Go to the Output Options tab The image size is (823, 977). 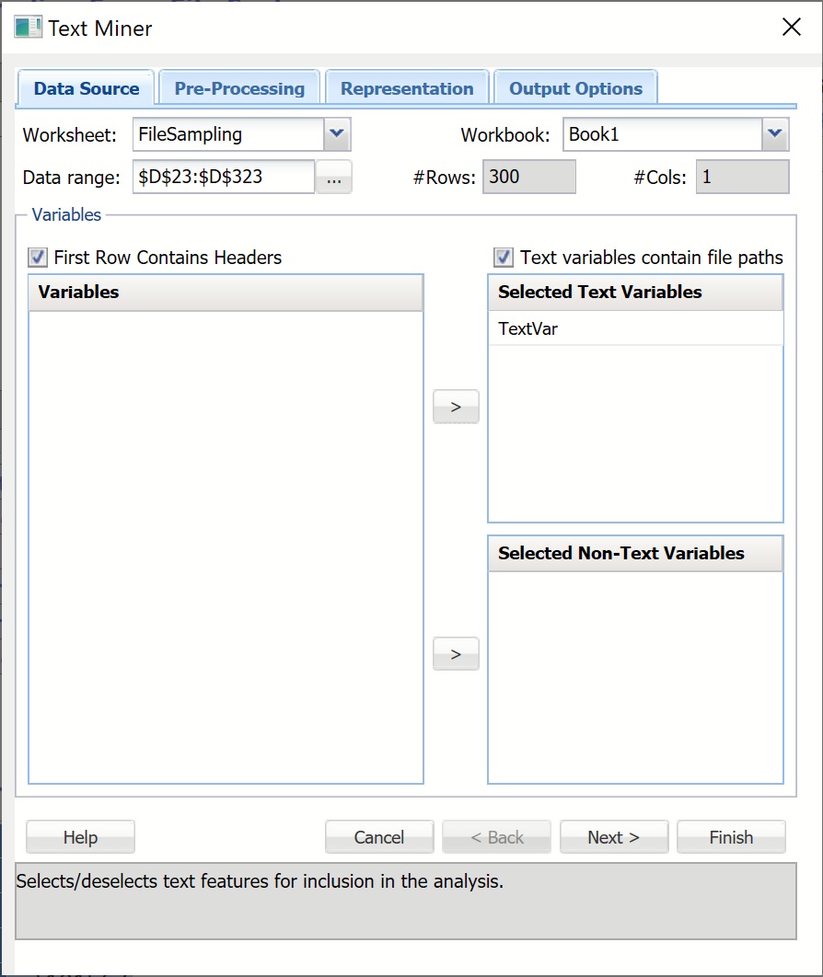coord(575,89)
